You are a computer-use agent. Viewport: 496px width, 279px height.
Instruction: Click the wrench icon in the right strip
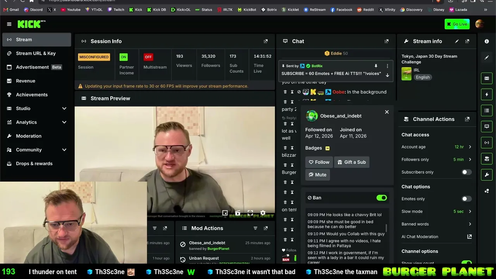487,175
